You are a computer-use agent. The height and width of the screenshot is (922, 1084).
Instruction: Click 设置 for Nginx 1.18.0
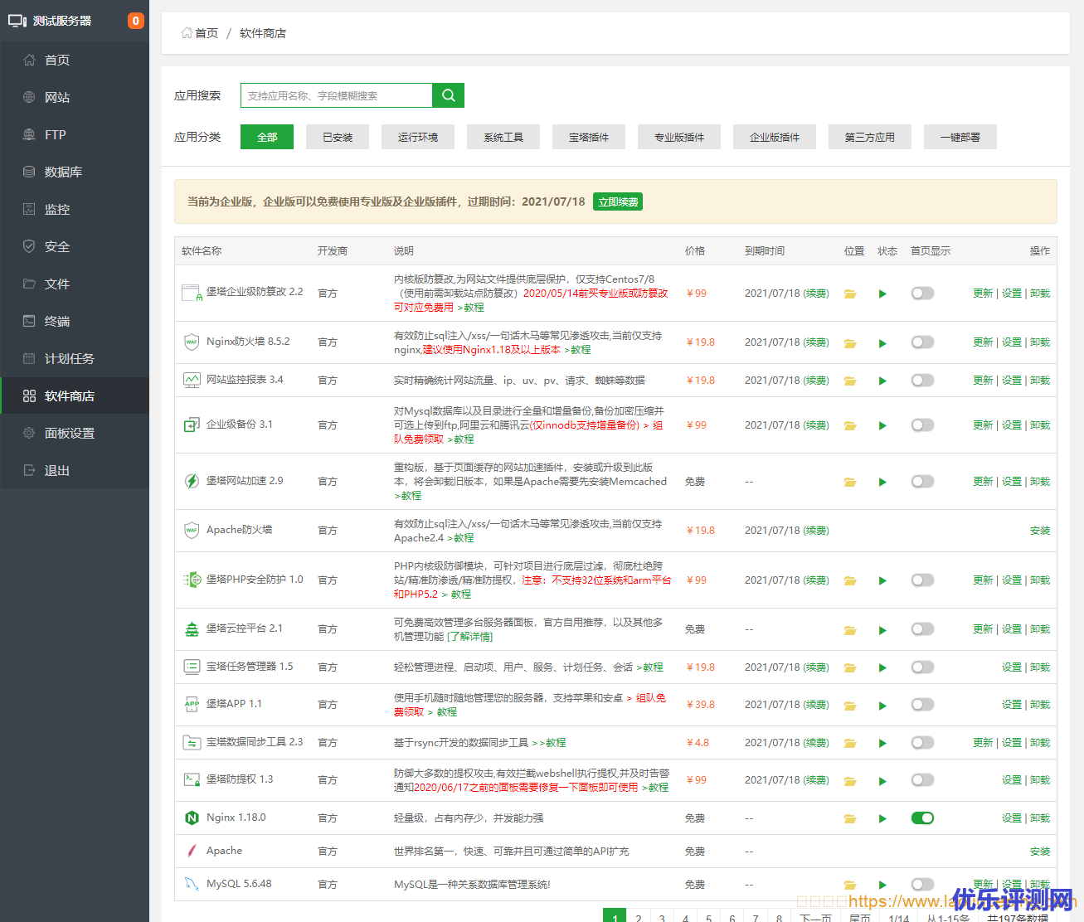tap(1012, 818)
